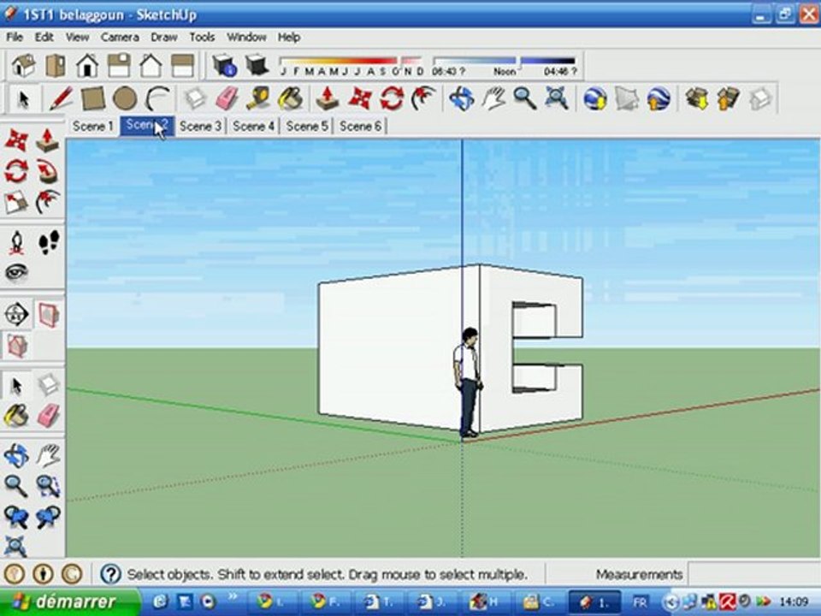Activate the Arc tool
The image size is (821, 616).
coord(157,98)
